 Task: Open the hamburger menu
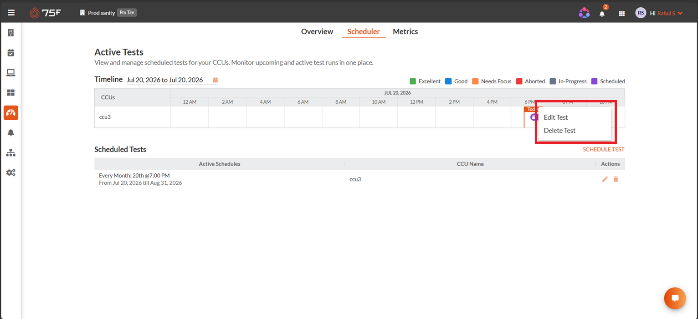pos(11,13)
